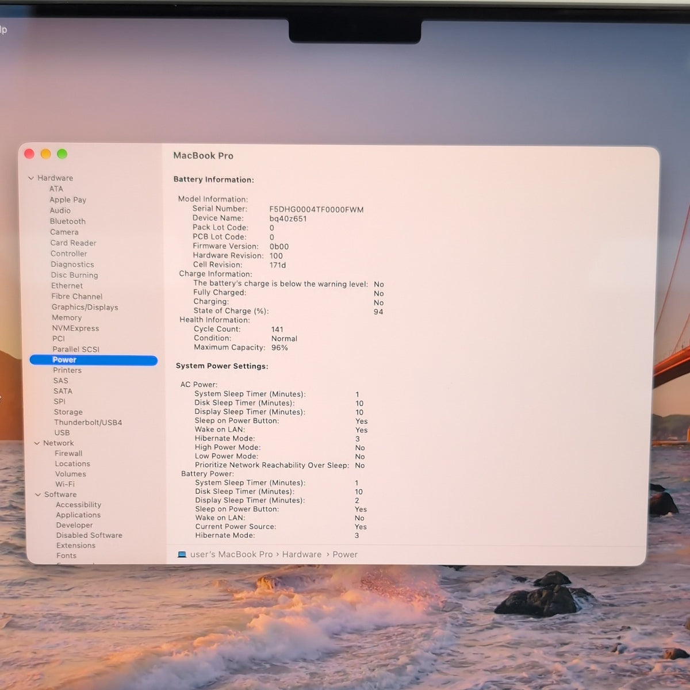Select Firewall under Network

coord(68,454)
